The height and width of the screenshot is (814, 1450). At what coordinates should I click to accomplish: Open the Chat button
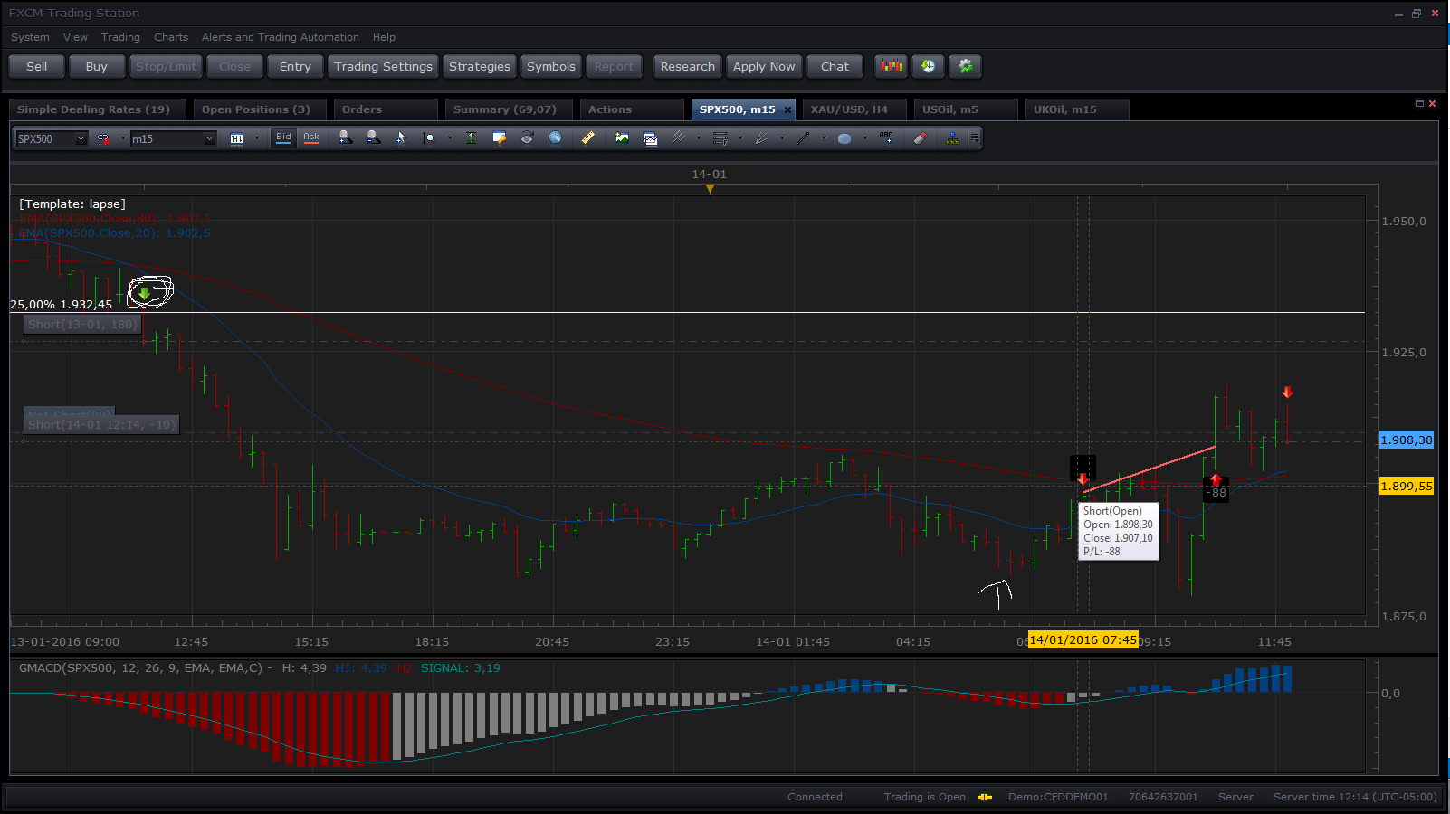click(x=835, y=66)
